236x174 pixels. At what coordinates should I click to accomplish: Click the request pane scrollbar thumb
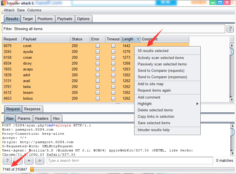pyautogui.click(x=232, y=132)
